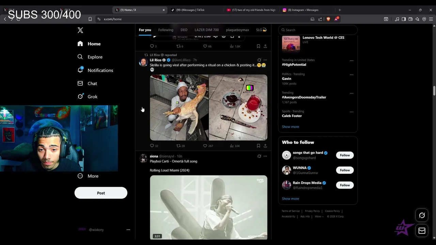Open Brave Wallet toolbar icon
Viewport: 436px width, 245px height.
pyautogui.click(x=410, y=19)
